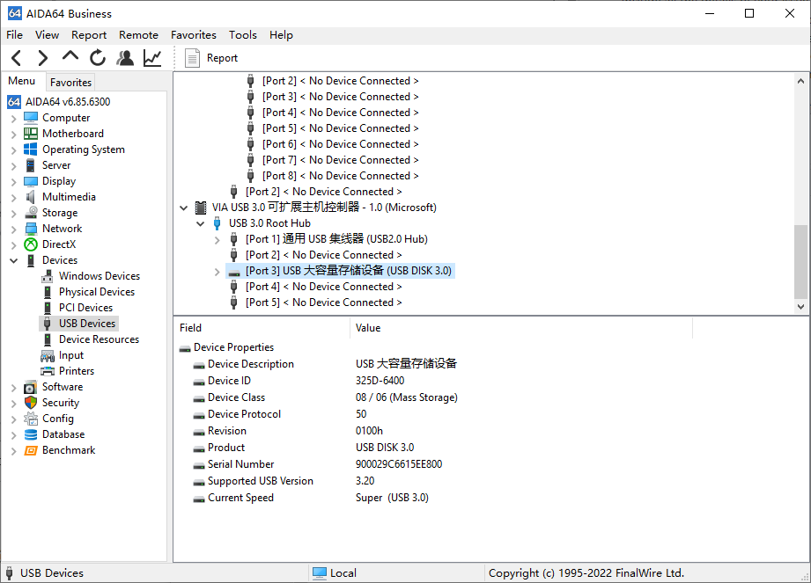
Task: Switch to the Favorites tab in side panel
Action: pyautogui.click(x=70, y=82)
